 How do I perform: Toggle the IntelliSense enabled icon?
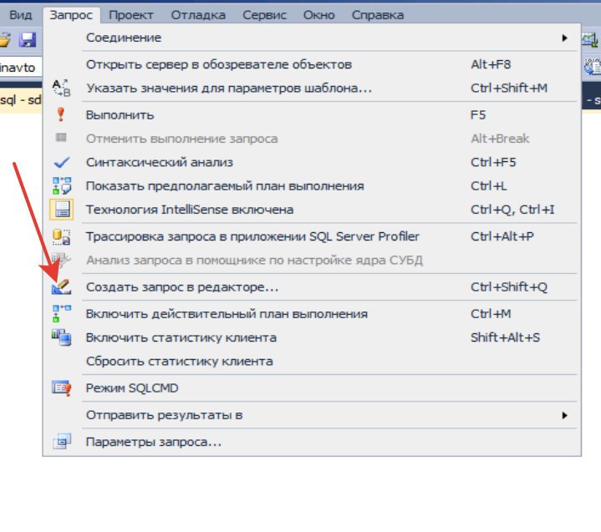click(x=61, y=210)
